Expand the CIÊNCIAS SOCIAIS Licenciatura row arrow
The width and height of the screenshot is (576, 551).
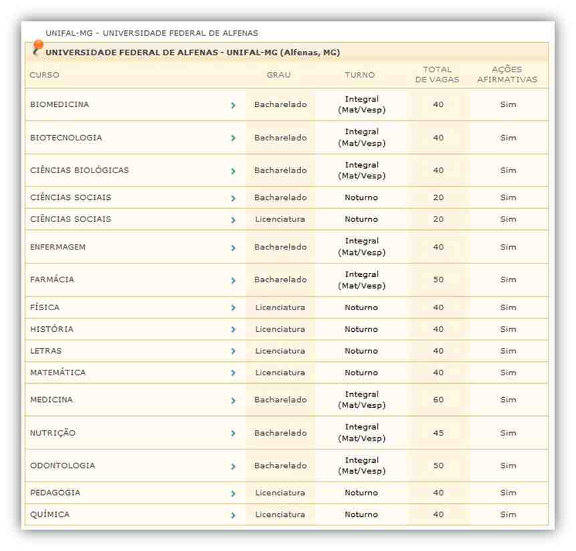point(233,220)
